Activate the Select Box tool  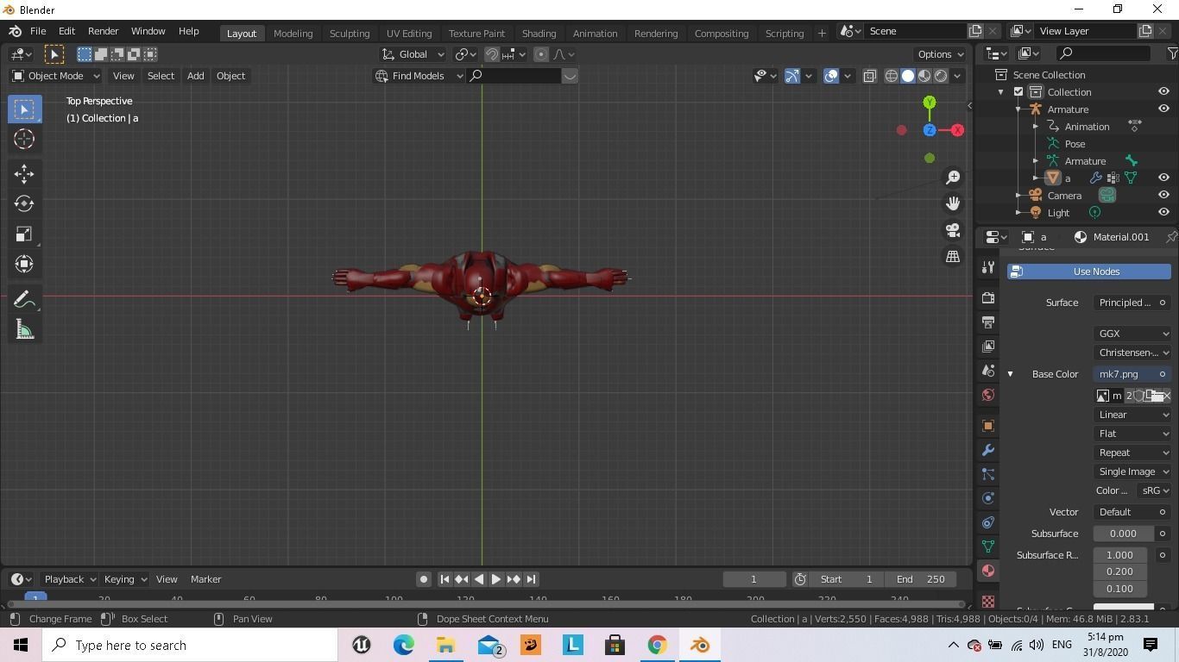[x=24, y=109]
